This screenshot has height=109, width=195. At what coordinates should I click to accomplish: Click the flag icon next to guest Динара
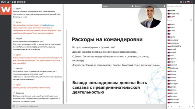coord(168,87)
